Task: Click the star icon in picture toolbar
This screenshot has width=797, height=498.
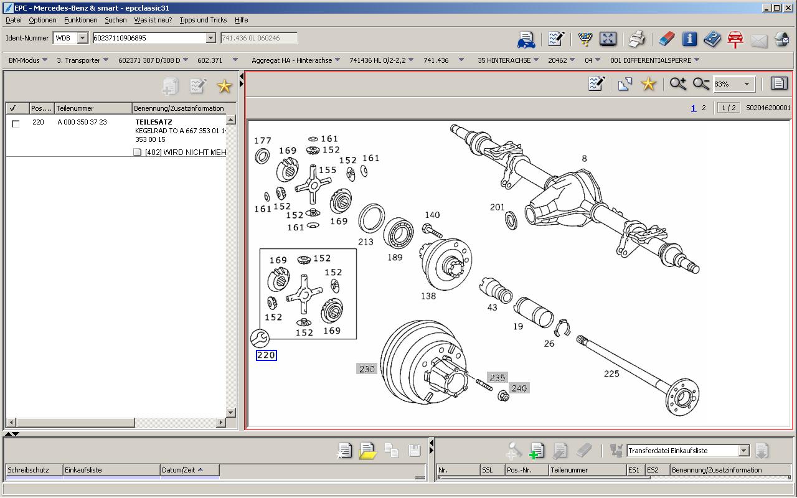Action: click(x=649, y=83)
